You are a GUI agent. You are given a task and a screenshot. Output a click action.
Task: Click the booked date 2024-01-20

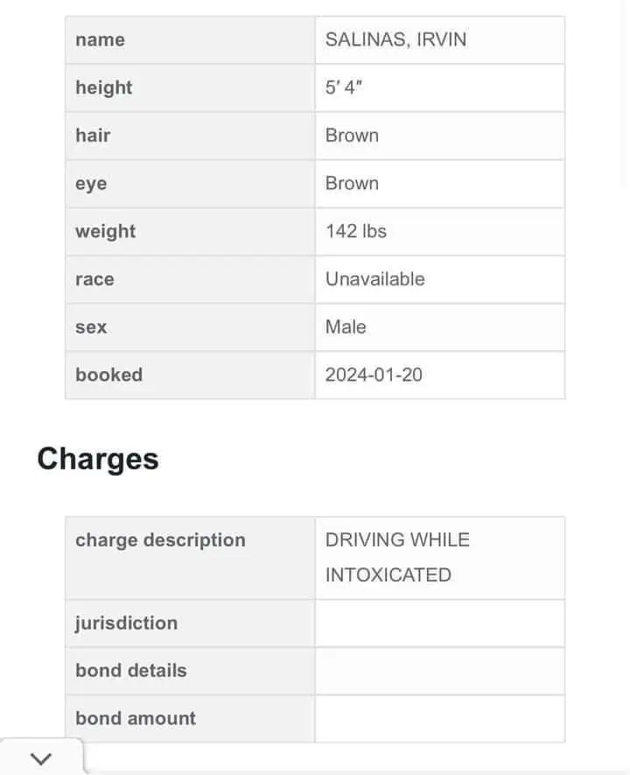tap(374, 375)
